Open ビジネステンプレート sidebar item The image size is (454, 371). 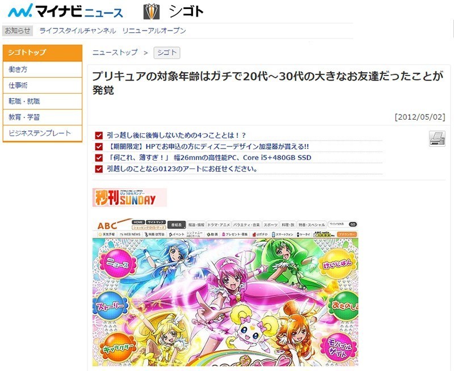(x=43, y=133)
